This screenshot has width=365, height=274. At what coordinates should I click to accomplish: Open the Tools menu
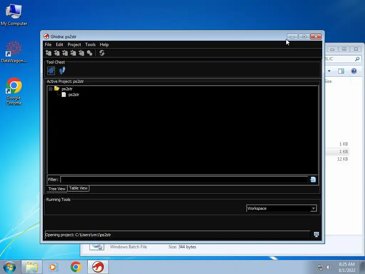point(90,45)
